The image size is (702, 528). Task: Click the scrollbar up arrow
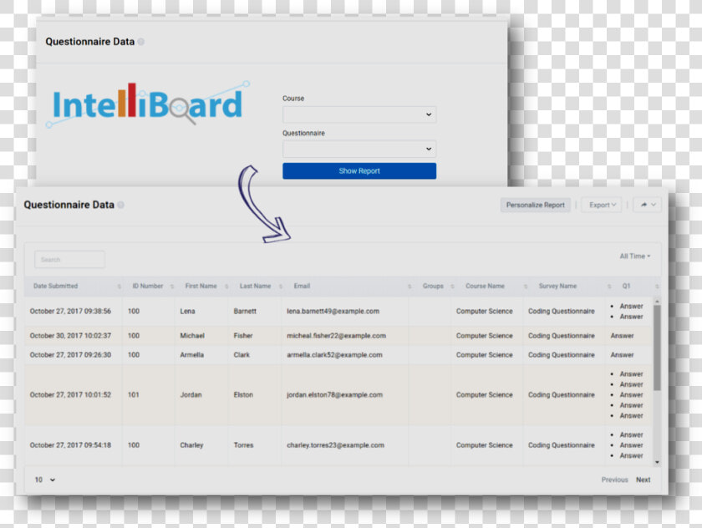click(x=657, y=301)
